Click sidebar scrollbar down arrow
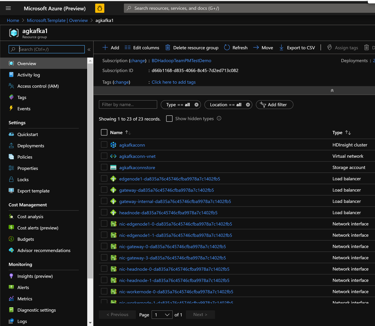Image resolution: width=375 pixels, height=326 pixels. (90, 323)
